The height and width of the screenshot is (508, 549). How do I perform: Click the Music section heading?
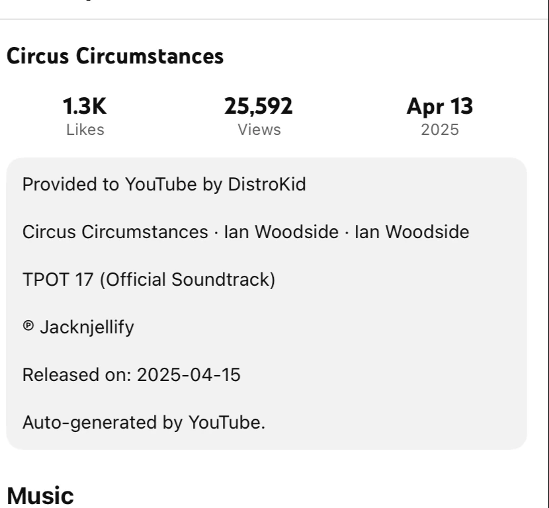(x=40, y=495)
